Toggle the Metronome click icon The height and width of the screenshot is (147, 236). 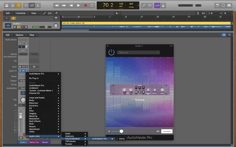(x=163, y=5)
